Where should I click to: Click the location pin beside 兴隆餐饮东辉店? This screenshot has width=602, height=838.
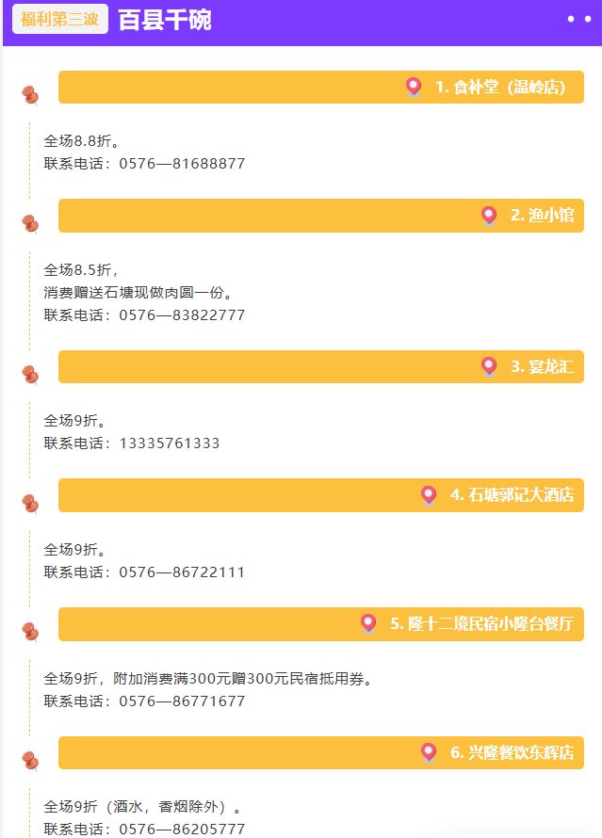pyautogui.click(x=429, y=752)
